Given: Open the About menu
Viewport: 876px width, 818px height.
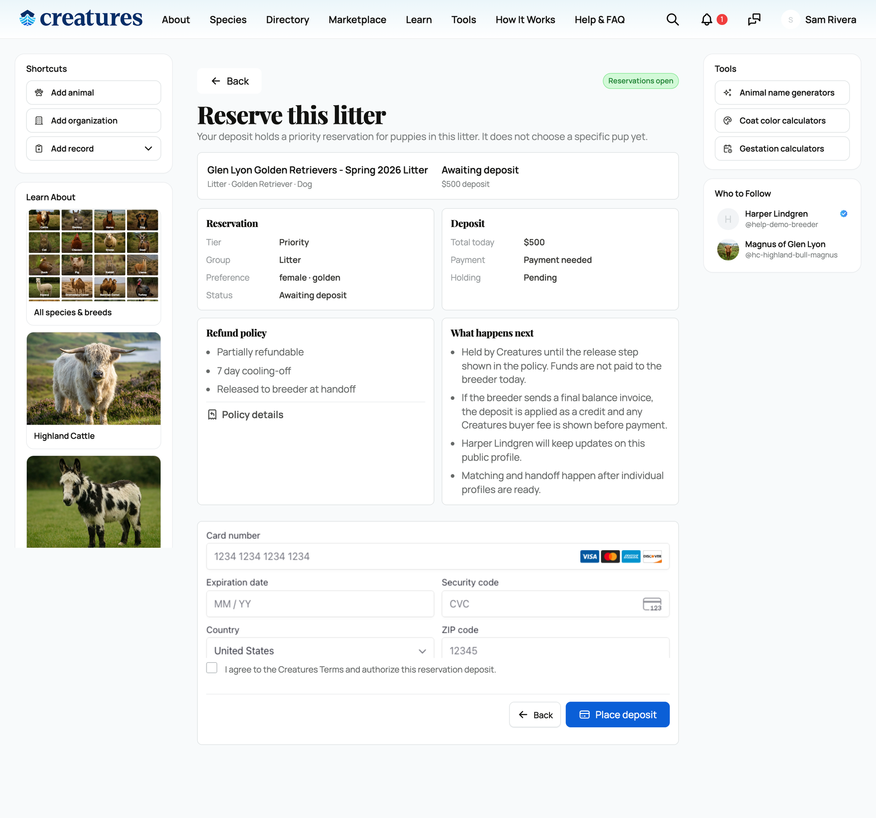Looking at the screenshot, I should (176, 19).
